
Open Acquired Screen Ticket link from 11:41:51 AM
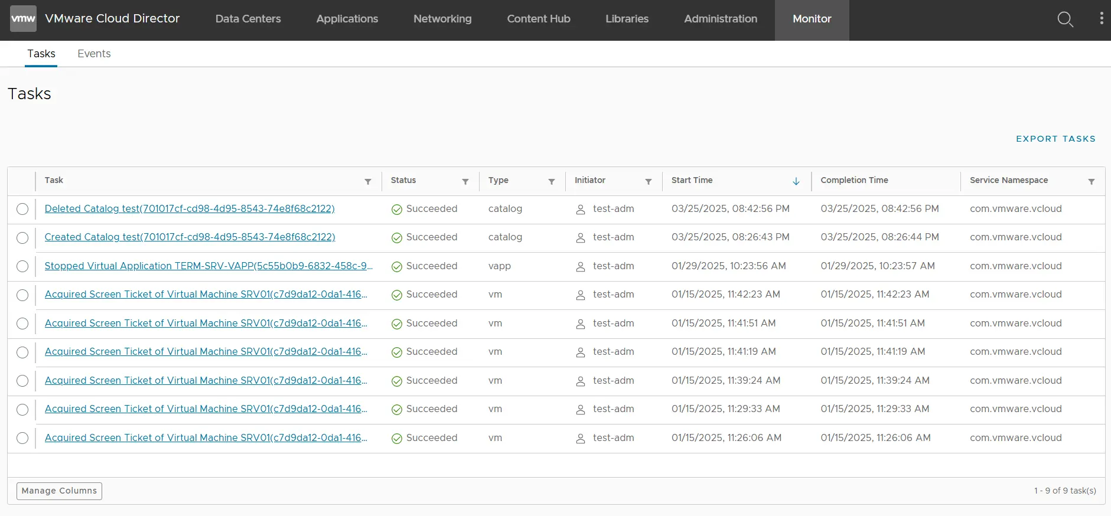(206, 324)
